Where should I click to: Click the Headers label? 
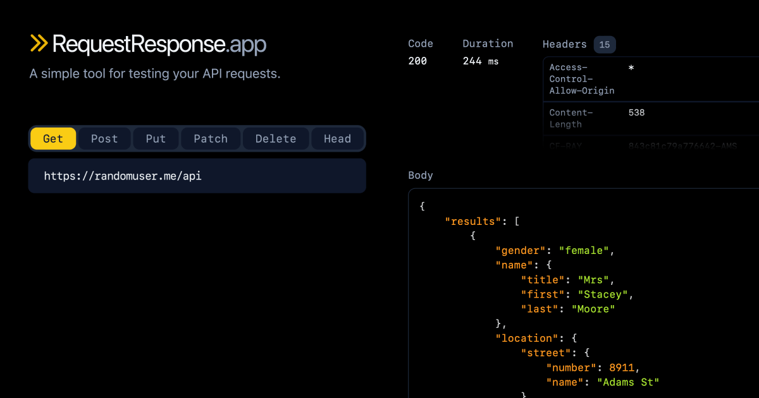click(565, 44)
